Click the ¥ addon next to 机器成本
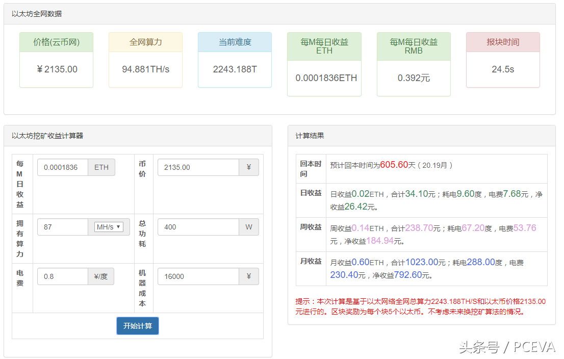 pyautogui.click(x=249, y=276)
